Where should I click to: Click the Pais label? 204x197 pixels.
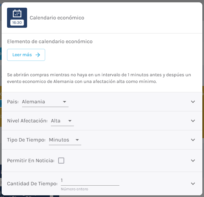coord(13,102)
